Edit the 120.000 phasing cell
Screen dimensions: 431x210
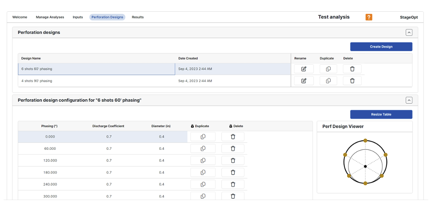(x=50, y=160)
